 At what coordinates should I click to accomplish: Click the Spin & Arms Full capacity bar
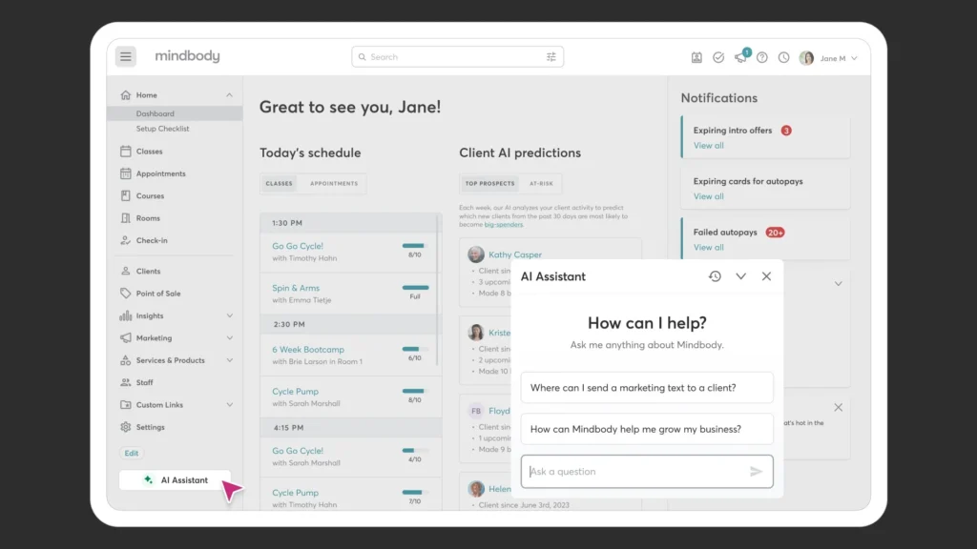[x=415, y=288]
